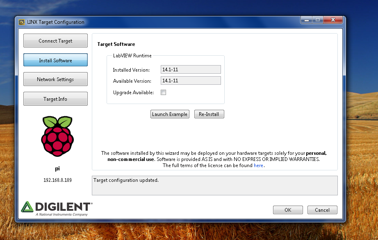Click the 'NO EXPRESS OR IMPLIED WARRANTIES' text
This screenshot has height=240, width=378.
(276, 159)
